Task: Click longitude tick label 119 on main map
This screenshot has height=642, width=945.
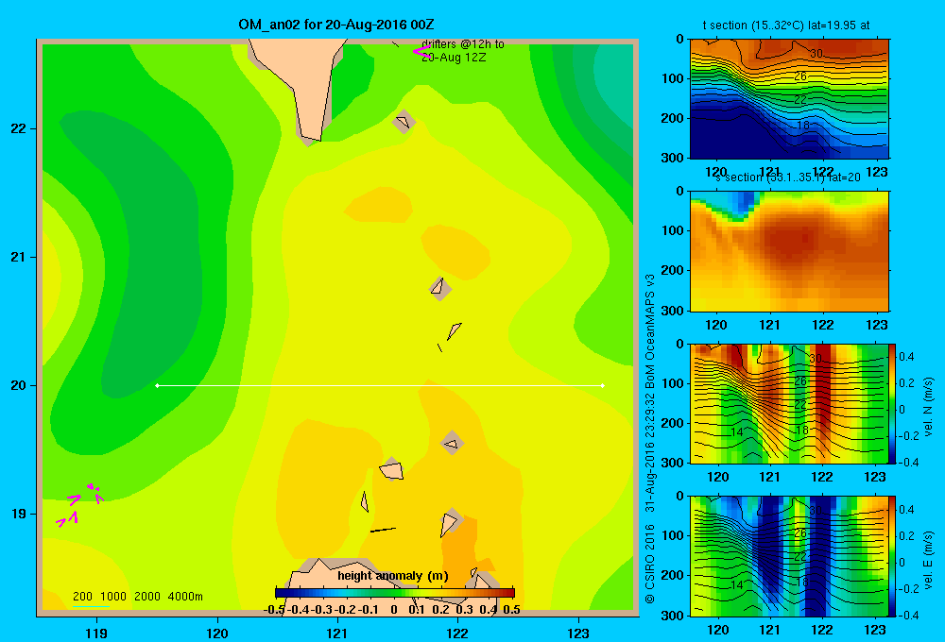Action: click(96, 633)
